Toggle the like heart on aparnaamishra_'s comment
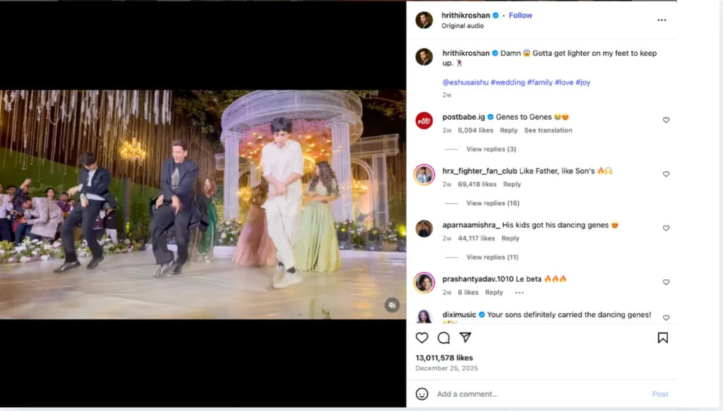 [x=666, y=228]
